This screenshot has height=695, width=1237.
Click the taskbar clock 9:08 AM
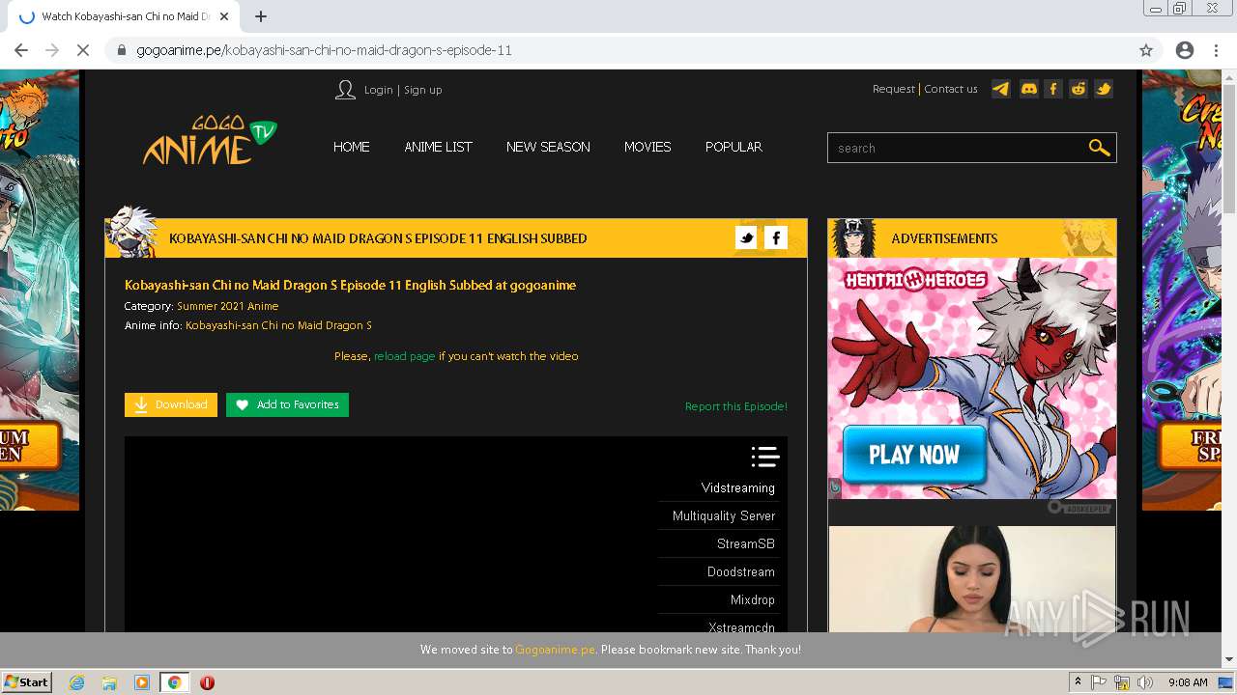[1188, 682]
